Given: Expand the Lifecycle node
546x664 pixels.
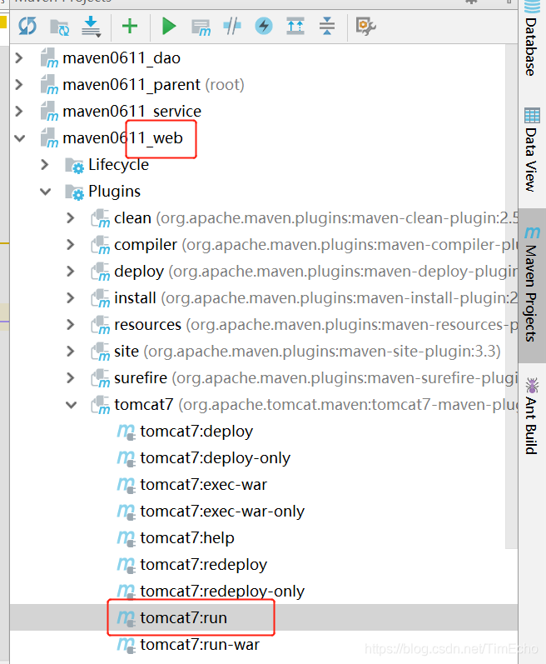Looking at the screenshot, I should (44, 165).
